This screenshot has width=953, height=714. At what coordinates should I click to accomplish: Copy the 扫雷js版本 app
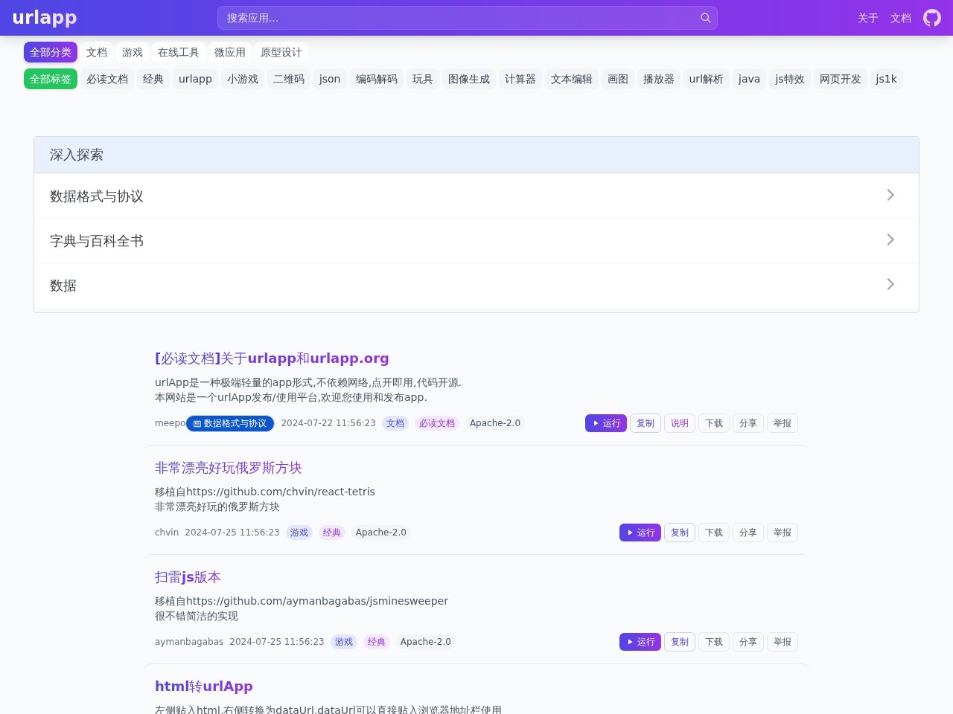[x=680, y=642]
